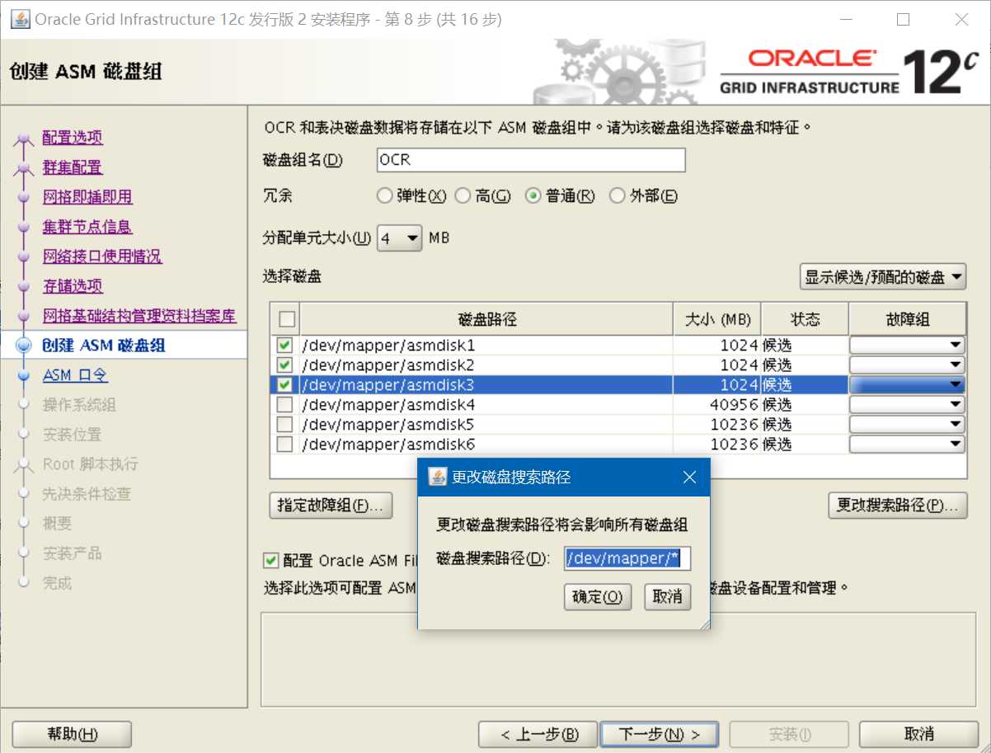Open the failure group dropdown for asmdisk6
The image size is (991, 753).
point(907,444)
